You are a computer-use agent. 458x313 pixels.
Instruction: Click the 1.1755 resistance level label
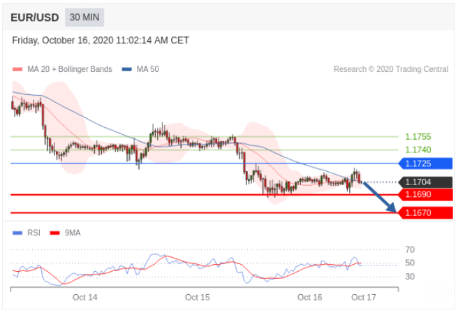[418, 137]
